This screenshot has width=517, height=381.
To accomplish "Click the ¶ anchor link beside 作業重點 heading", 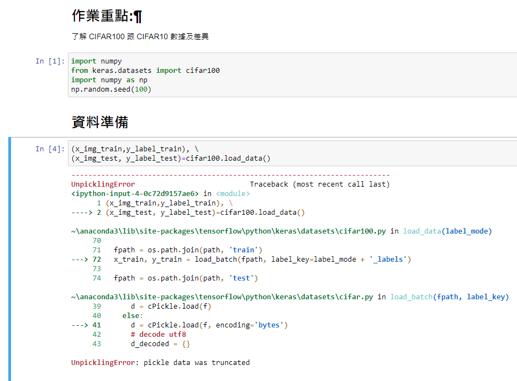I will (138, 16).
